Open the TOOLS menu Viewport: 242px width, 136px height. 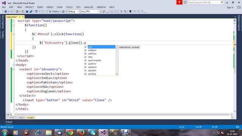(69, 7)
